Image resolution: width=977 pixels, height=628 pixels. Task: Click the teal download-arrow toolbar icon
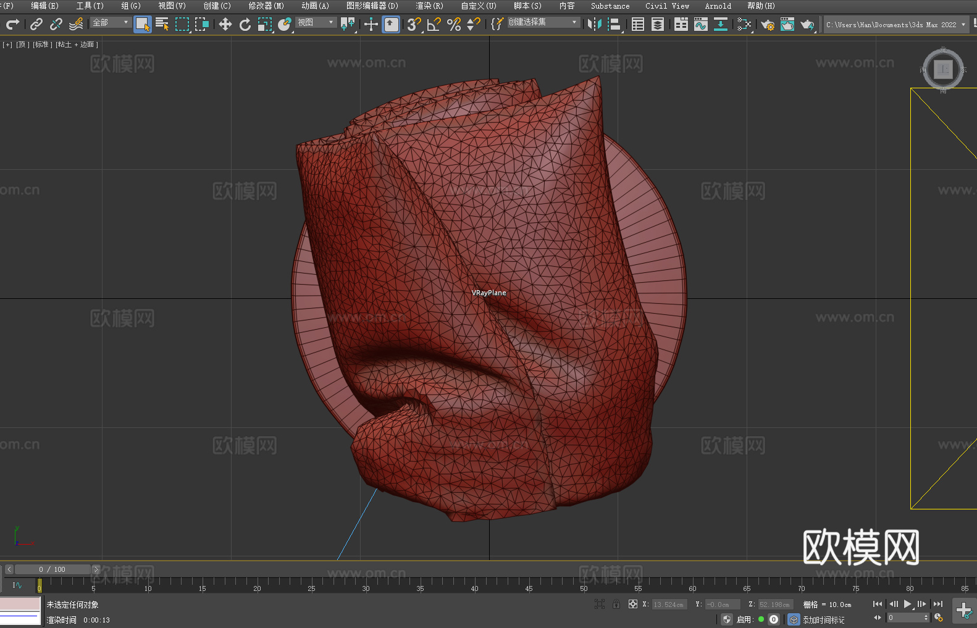click(721, 24)
